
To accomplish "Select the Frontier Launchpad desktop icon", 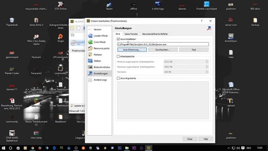I will click(206, 5).
